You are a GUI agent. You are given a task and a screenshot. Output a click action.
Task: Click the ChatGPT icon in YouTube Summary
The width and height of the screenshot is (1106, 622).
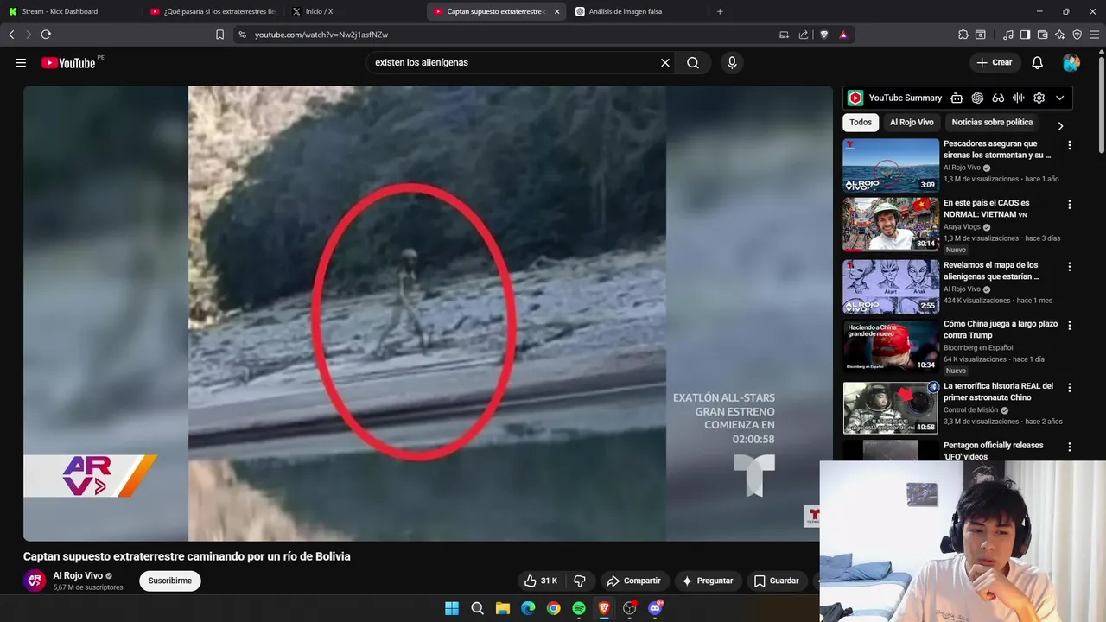tap(977, 98)
